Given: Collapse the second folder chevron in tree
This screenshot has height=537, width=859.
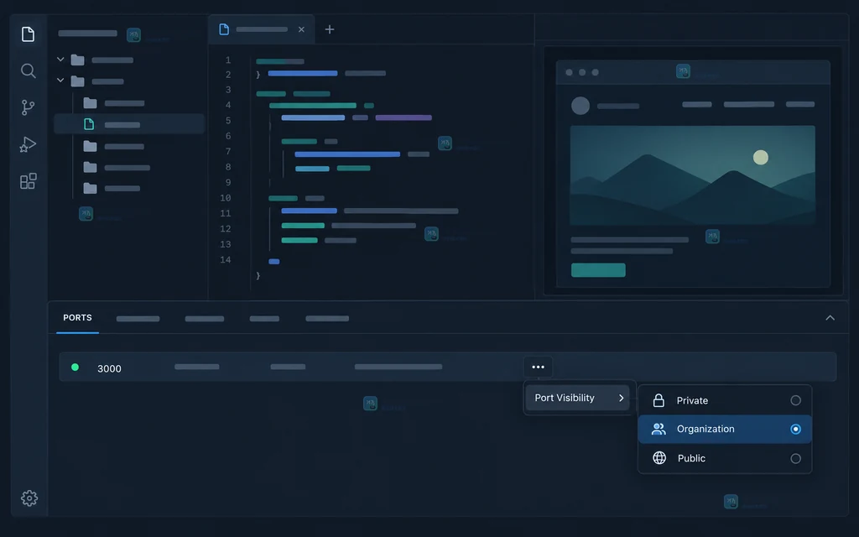Looking at the screenshot, I should [60, 80].
